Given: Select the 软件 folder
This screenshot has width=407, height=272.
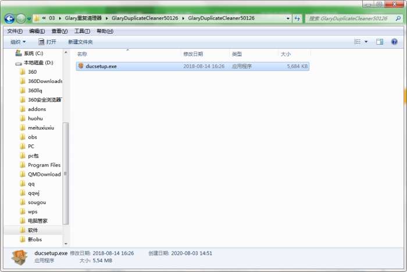Looking at the screenshot, I should pyautogui.click(x=33, y=230).
